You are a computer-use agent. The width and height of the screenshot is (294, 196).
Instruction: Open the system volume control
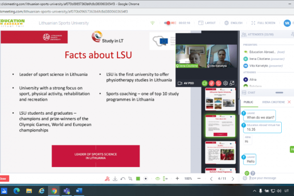point(279,191)
